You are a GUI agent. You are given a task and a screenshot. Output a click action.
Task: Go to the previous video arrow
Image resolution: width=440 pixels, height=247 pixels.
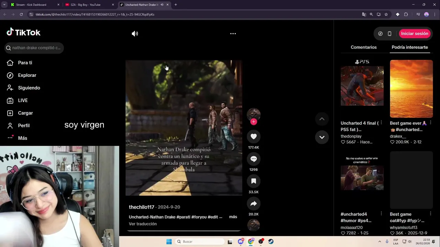tap(322, 119)
